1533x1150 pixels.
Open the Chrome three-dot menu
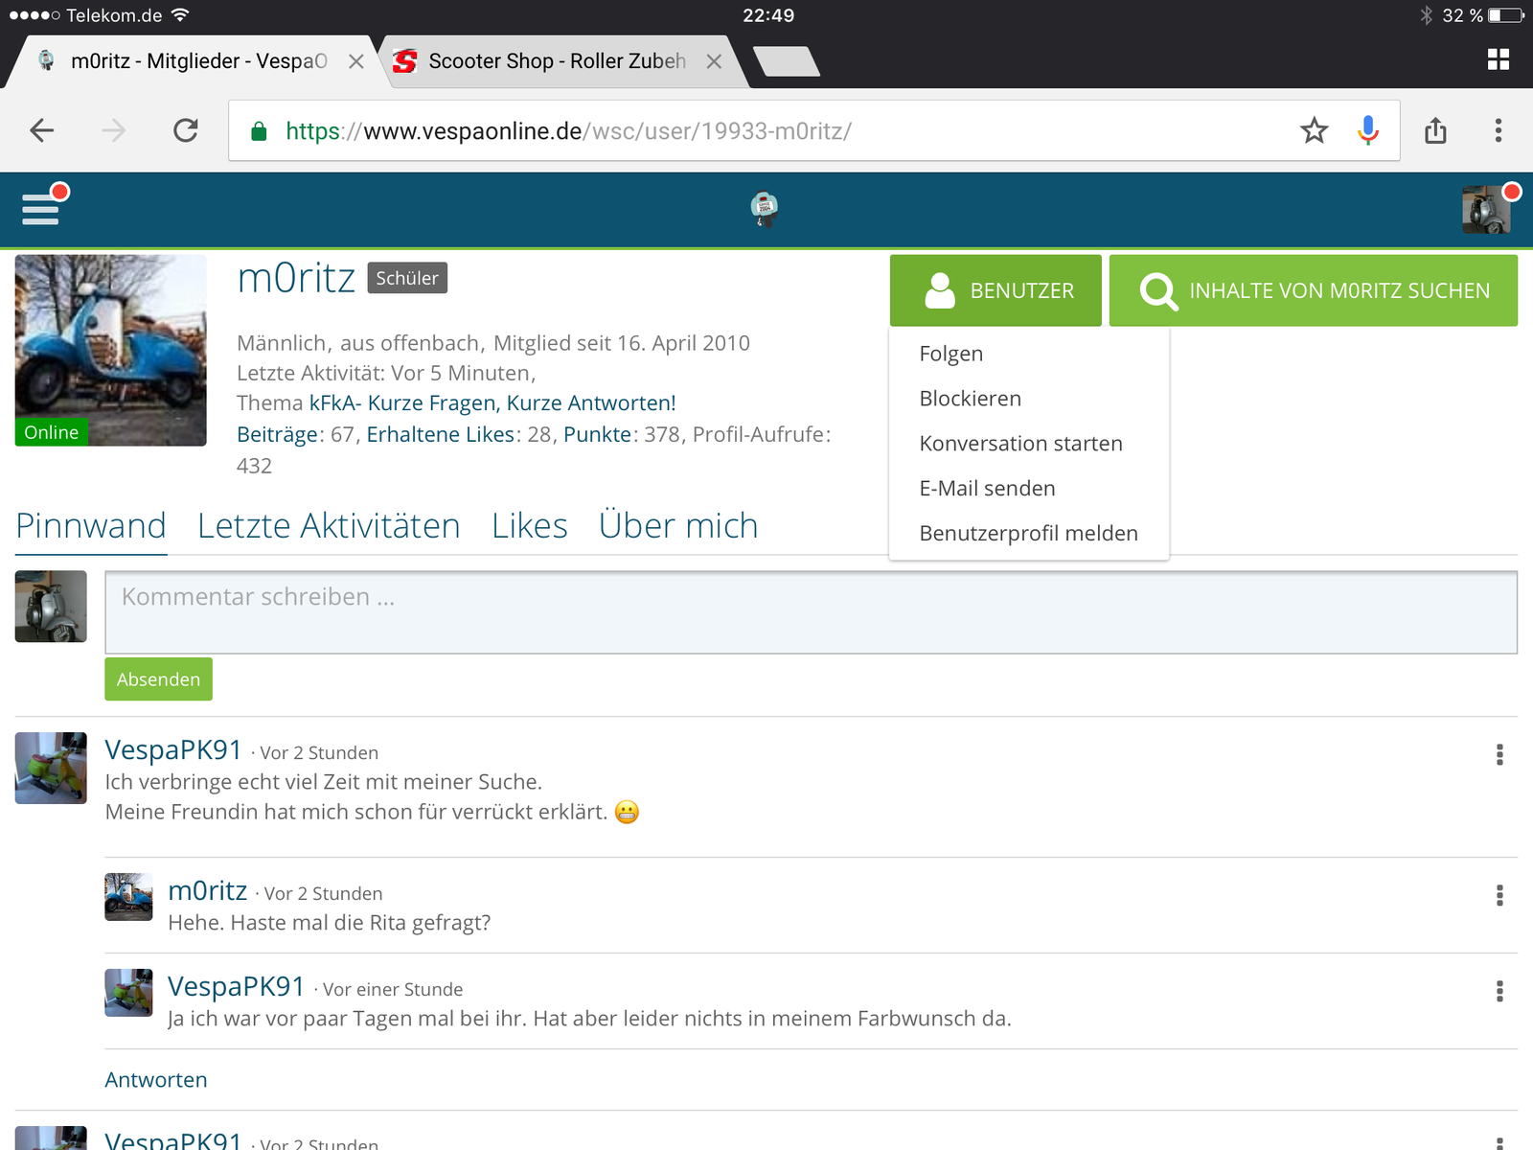pos(1498,130)
